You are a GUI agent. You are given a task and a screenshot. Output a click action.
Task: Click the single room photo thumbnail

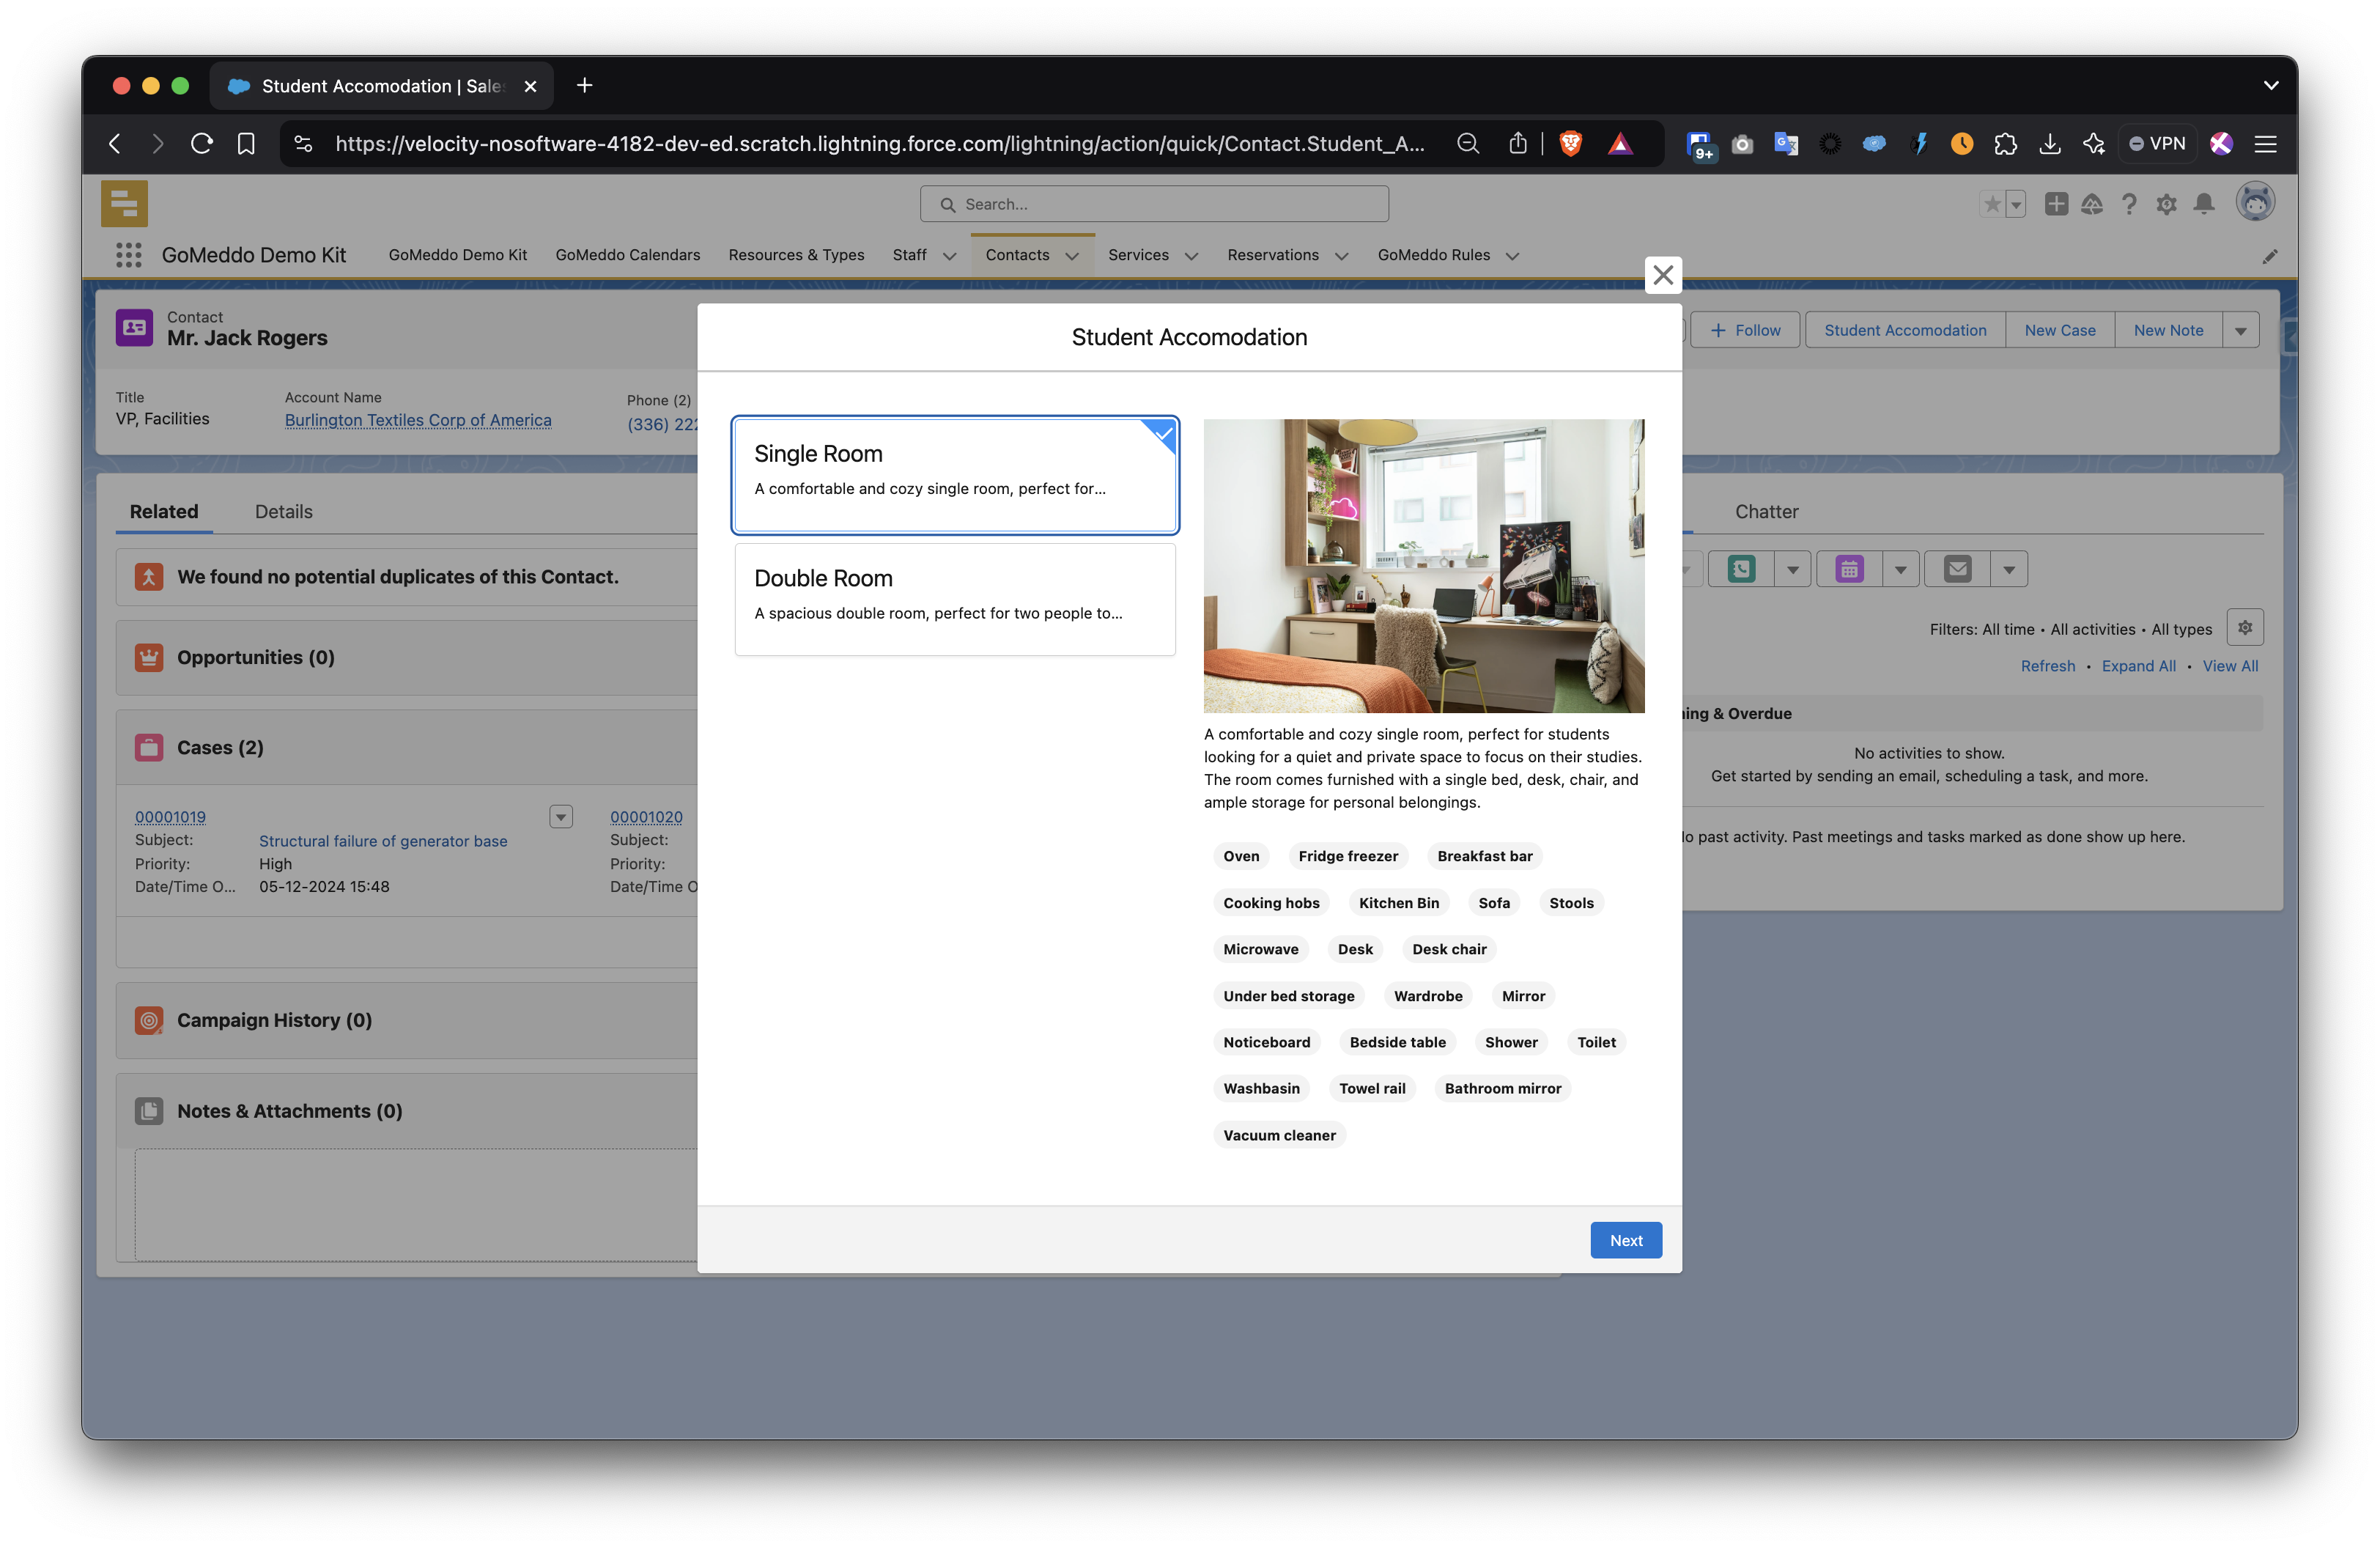[x=1423, y=565]
